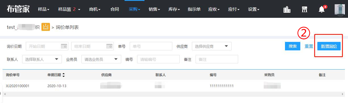Open the 样品篮 menu
Viewport: 348px width, 103px height.
[69, 9]
